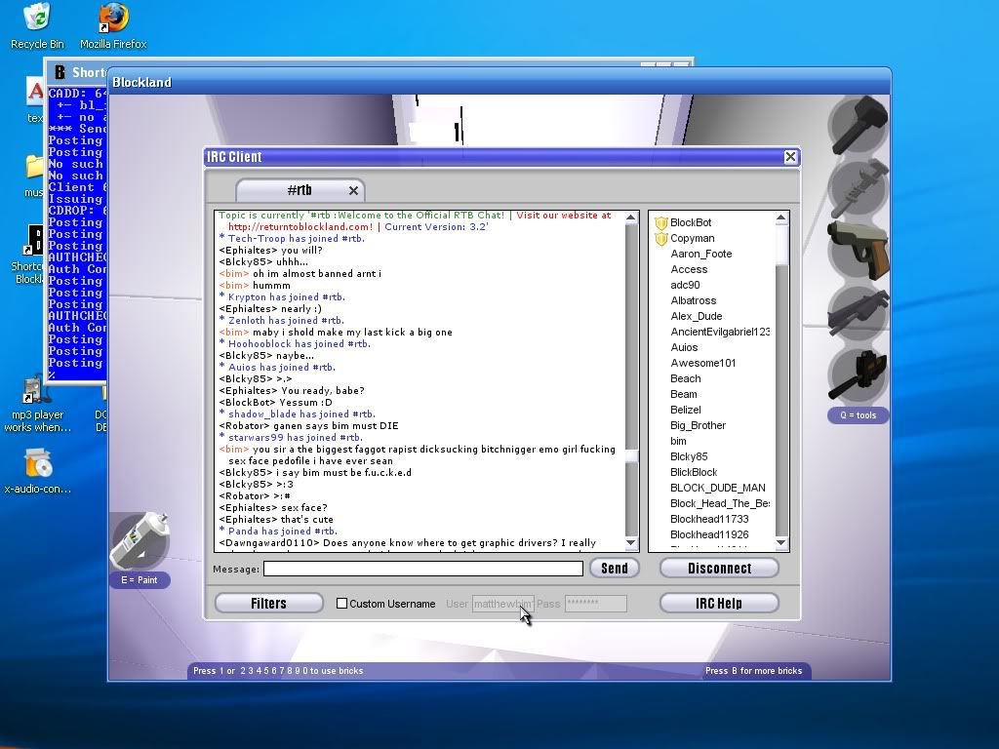999x749 pixels.
Task: Select Belizel in the user list
Action: pos(686,411)
